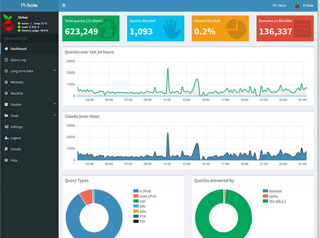Toggle the SRV legend swatch

(x=136, y=207)
